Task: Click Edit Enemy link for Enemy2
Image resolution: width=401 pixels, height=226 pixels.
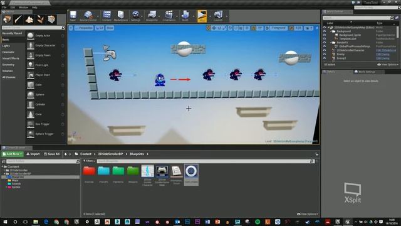Action: [383, 58]
